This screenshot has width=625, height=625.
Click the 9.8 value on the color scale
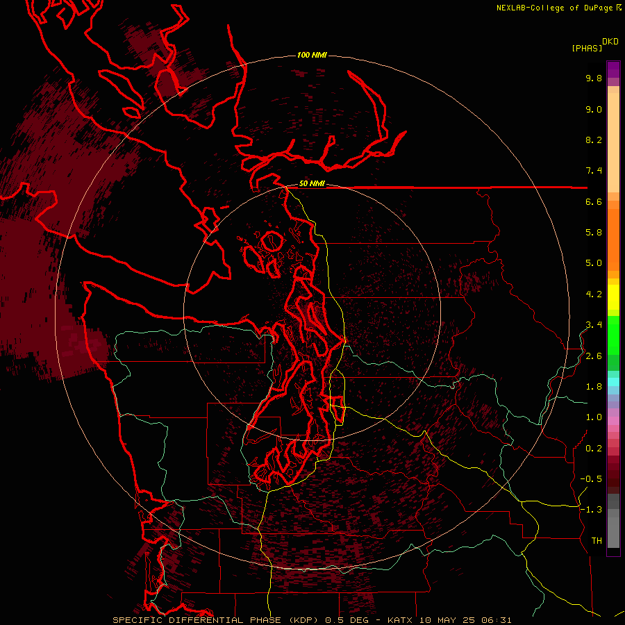[x=594, y=78]
